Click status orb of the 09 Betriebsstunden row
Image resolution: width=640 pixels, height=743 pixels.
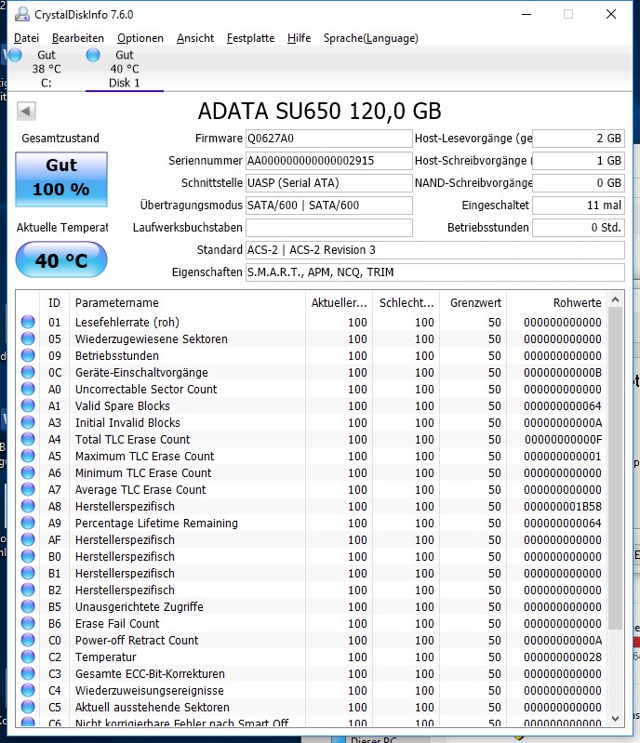coord(28,355)
